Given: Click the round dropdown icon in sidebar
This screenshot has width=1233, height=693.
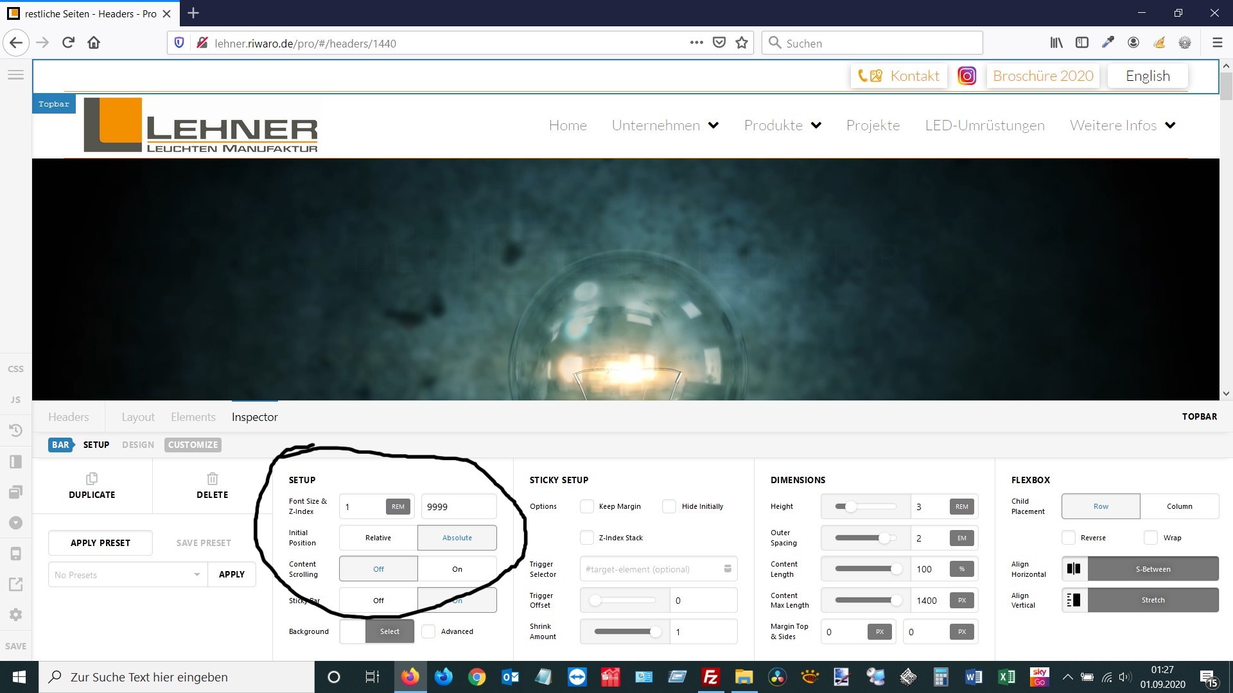Looking at the screenshot, I should point(15,523).
